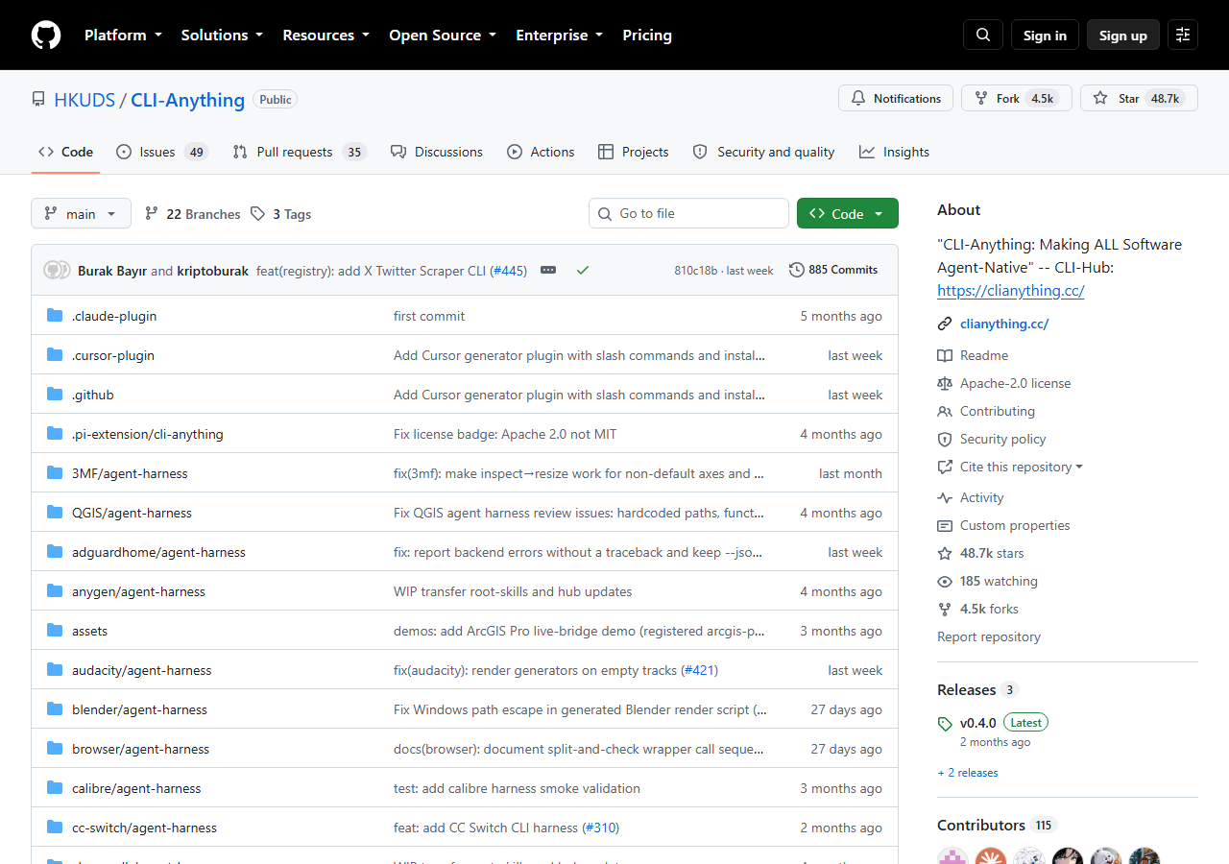The height and width of the screenshot is (864, 1229).
Task: Click the Go to file search field
Action: pyautogui.click(x=688, y=213)
